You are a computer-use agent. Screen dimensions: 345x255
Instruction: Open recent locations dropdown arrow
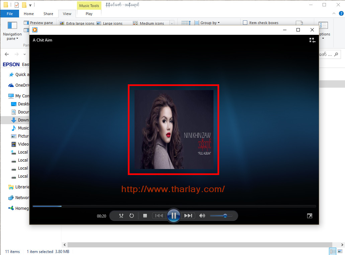[x=24, y=54]
